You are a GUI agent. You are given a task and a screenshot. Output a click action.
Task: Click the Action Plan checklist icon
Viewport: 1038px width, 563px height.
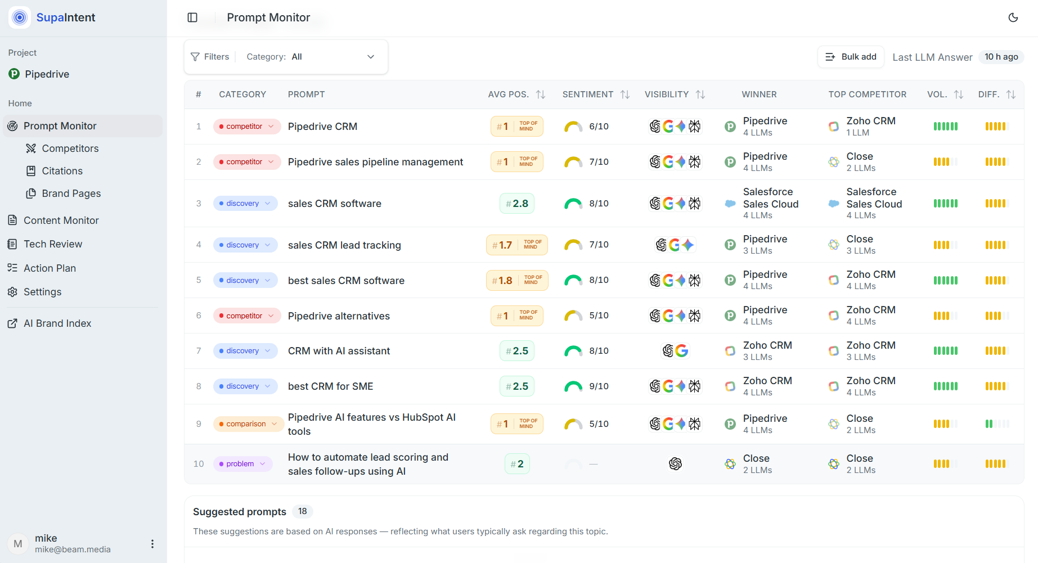tap(12, 268)
